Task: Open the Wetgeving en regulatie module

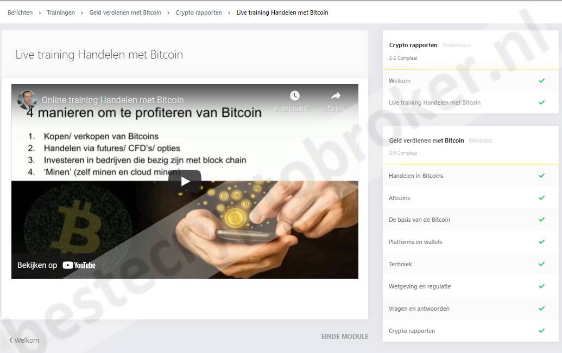Action: [x=471, y=286]
